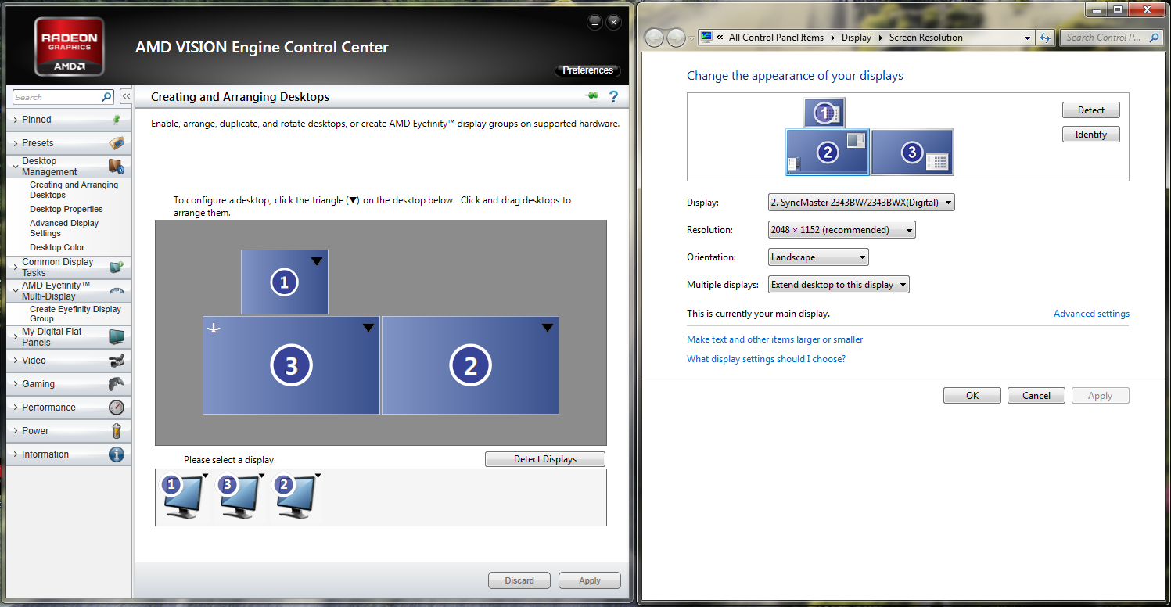
Task: Select monitor 3 icon in display list
Action: (239, 496)
